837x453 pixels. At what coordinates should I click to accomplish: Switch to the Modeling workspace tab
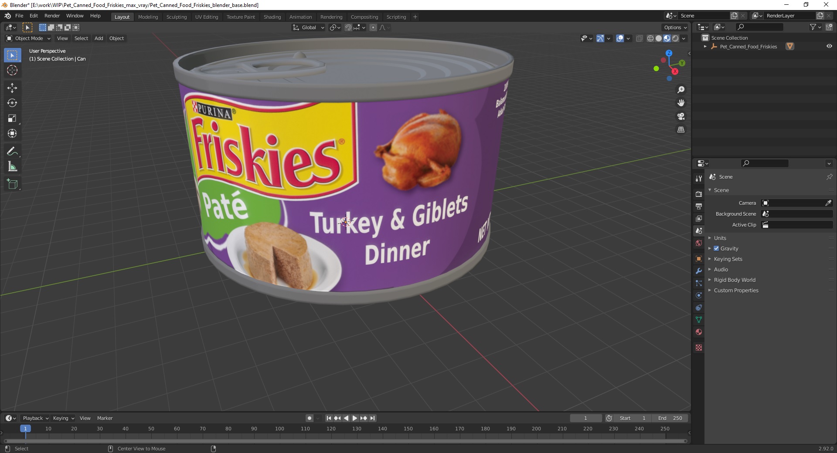tap(148, 17)
